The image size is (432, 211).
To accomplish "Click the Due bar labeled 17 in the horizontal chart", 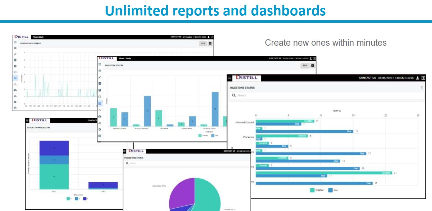I will coord(311,154).
